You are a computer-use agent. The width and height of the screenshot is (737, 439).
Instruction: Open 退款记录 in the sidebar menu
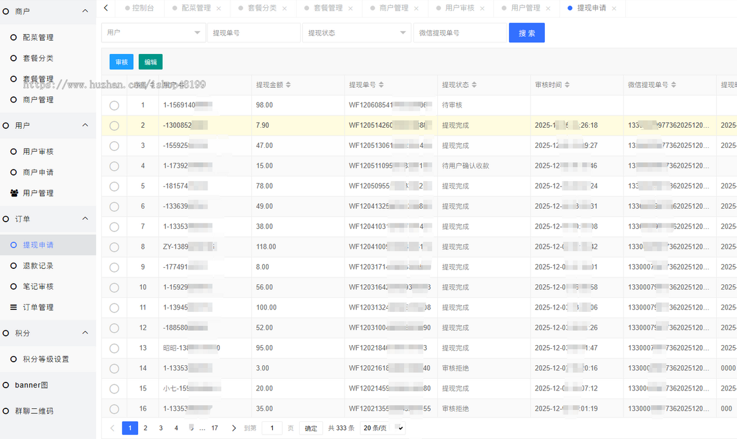38,266
